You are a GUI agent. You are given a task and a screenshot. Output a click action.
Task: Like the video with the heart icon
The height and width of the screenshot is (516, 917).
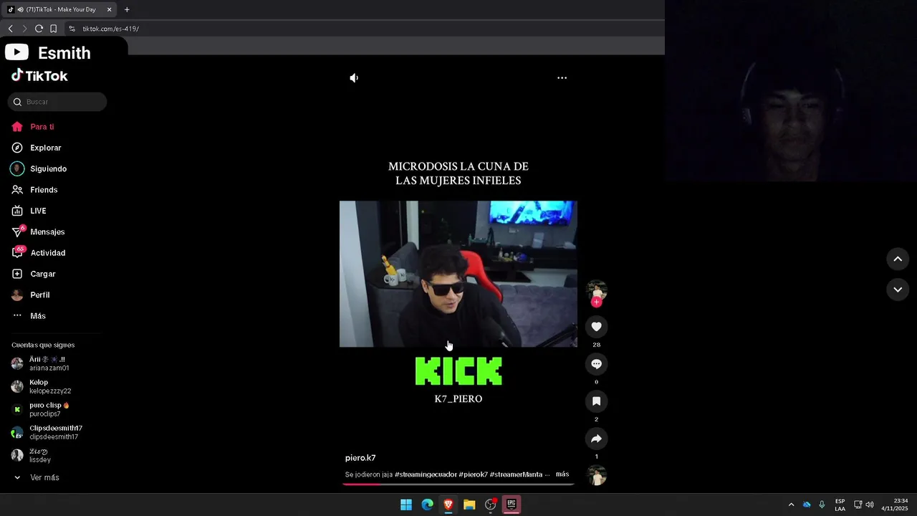pos(596,327)
